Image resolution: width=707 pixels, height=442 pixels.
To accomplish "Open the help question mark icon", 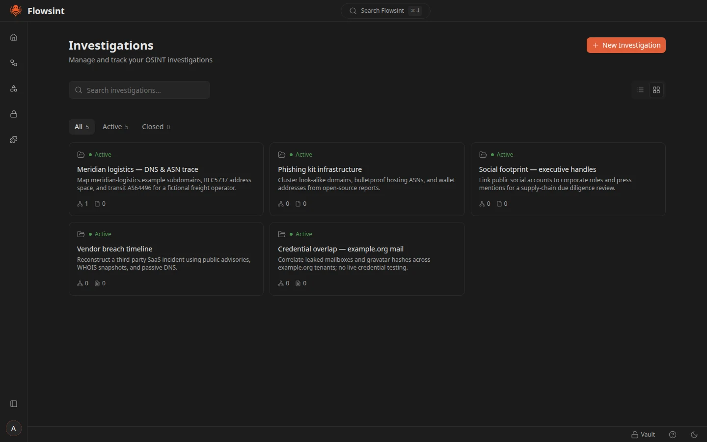I will click(x=673, y=435).
